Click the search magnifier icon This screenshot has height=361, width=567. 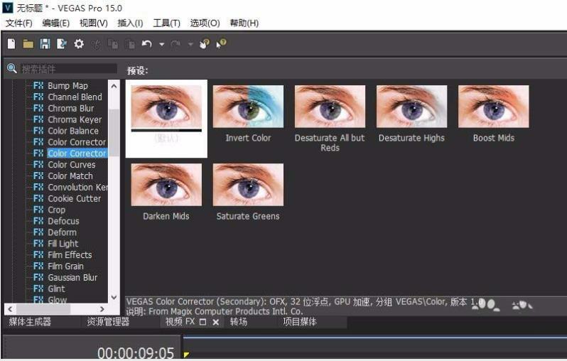pos(12,68)
